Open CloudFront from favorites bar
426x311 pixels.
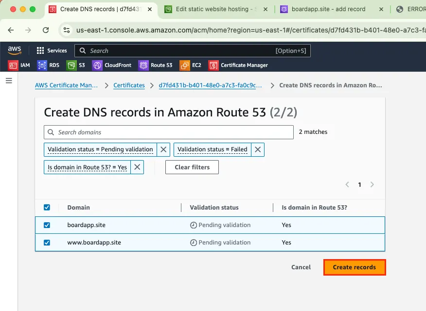(x=112, y=65)
